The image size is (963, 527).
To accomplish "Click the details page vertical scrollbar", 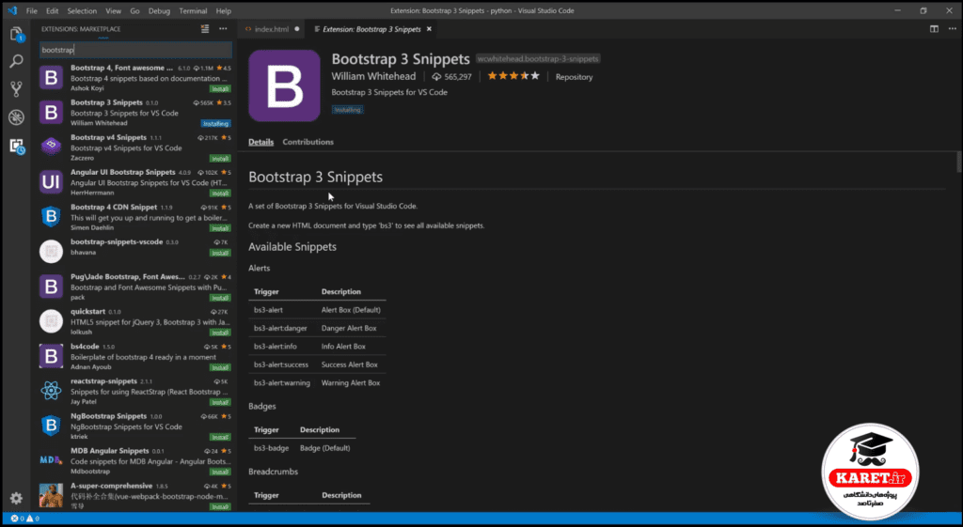I will coord(958,162).
